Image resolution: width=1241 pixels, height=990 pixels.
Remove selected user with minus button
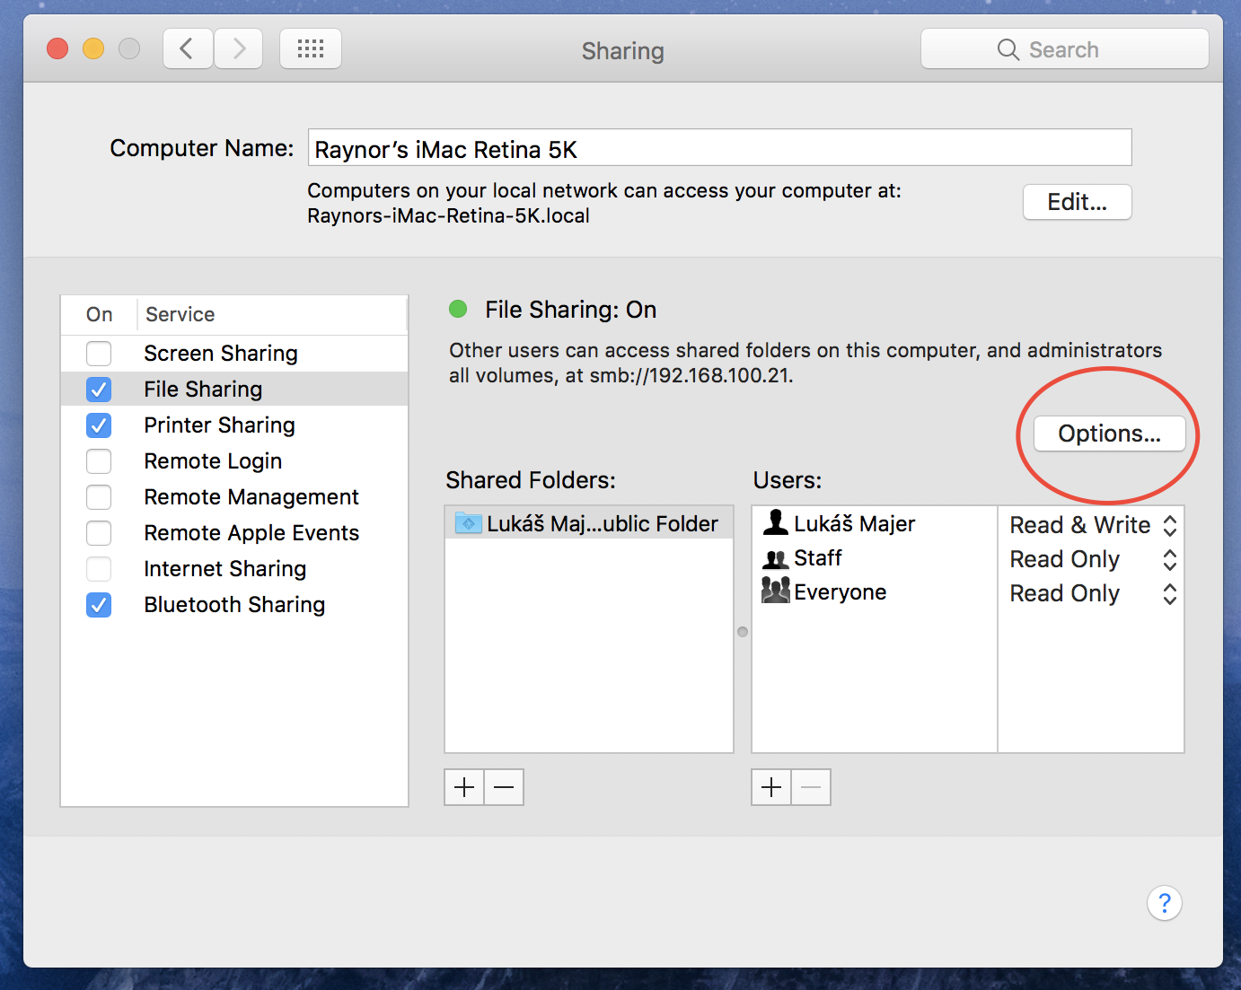[811, 787]
